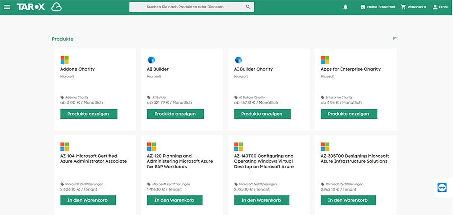Open the notifications bell
Screen dimensions: 453x215
[x=345, y=7]
